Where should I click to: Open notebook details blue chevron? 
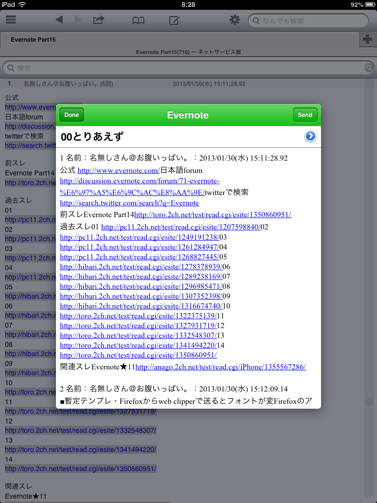tap(310, 137)
